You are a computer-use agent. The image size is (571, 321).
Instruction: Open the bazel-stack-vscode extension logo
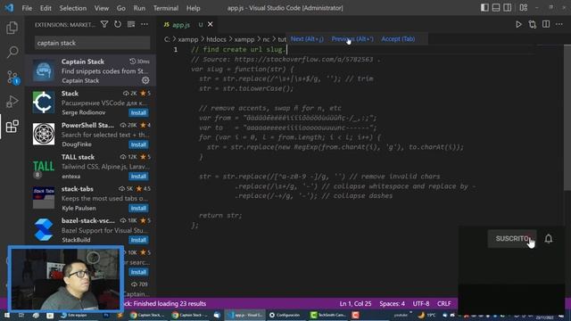pyautogui.click(x=44, y=230)
